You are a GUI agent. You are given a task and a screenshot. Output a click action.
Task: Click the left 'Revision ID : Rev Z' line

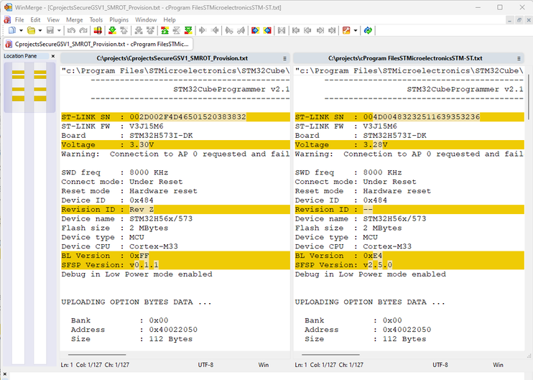175,209
